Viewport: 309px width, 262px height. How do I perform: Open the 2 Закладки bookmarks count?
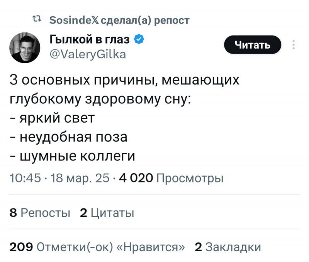click(x=228, y=247)
